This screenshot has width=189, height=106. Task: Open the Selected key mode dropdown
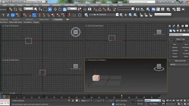[153, 100]
